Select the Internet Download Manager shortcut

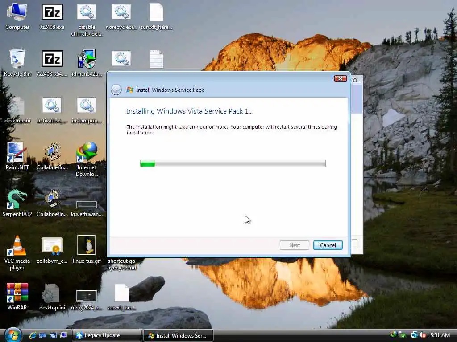[87, 159]
